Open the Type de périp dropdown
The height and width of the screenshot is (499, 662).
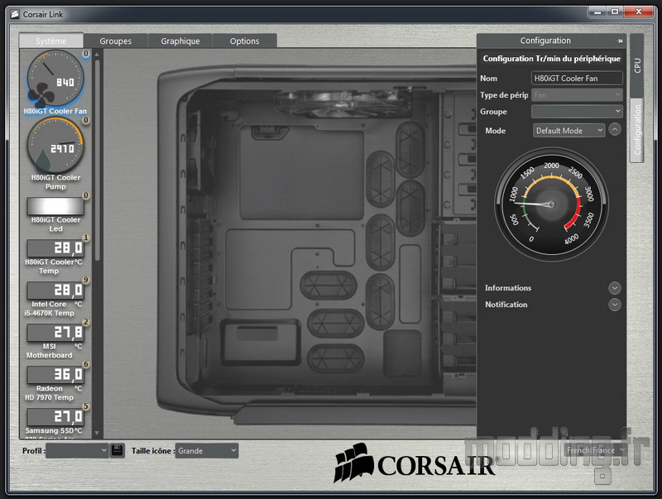[x=577, y=95]
